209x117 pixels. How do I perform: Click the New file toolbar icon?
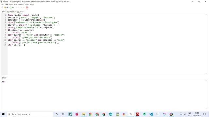click(2, 8)
